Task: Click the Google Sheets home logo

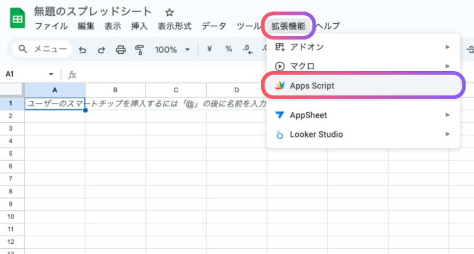Action: (17, 18)
